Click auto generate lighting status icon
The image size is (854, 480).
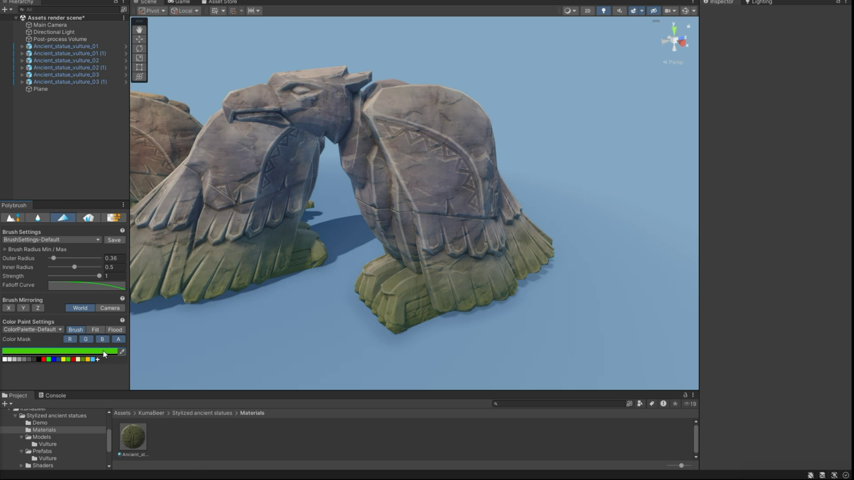(x=834, y=475)
